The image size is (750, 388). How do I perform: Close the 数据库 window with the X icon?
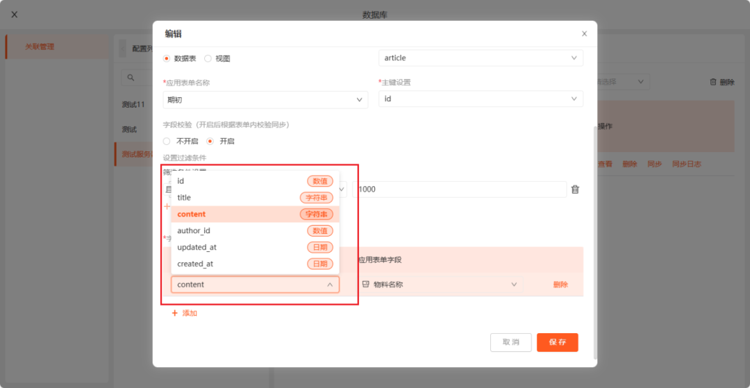(x=15, y=15)
